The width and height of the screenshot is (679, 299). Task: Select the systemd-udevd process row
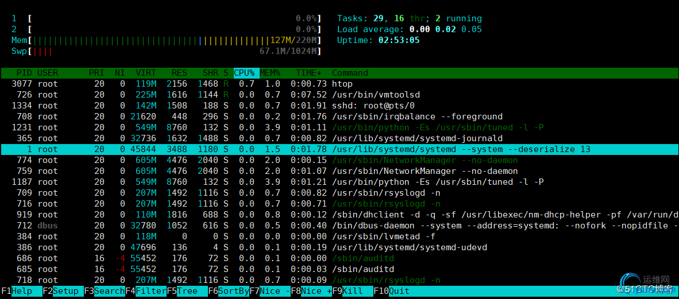click(339, 247)
